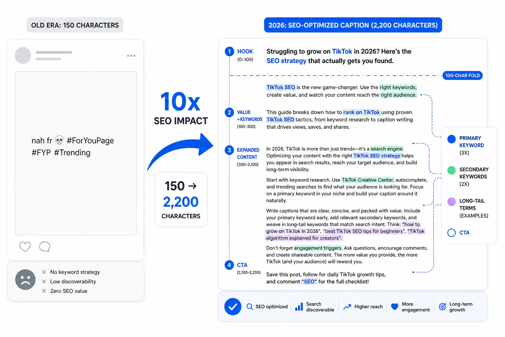Image resolution: width=505 pixels, height=337 pixels.
Task: Click the step 1 circle beside HOOK
Action: point(229,51)
